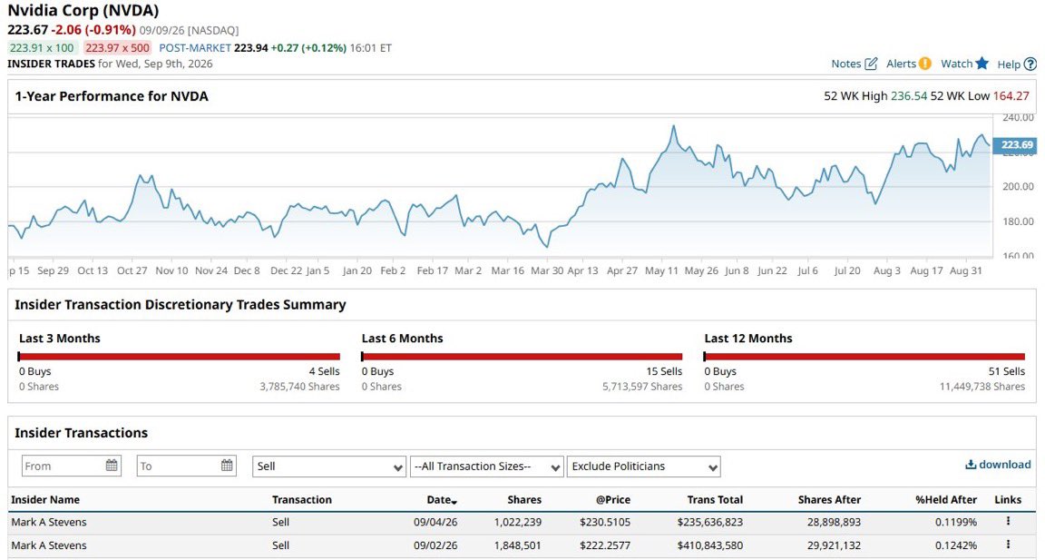This screenshot has width=1045, height=560.
Task: Click the Last 12 Months red sells bar
Action: [x=864, y=357]
